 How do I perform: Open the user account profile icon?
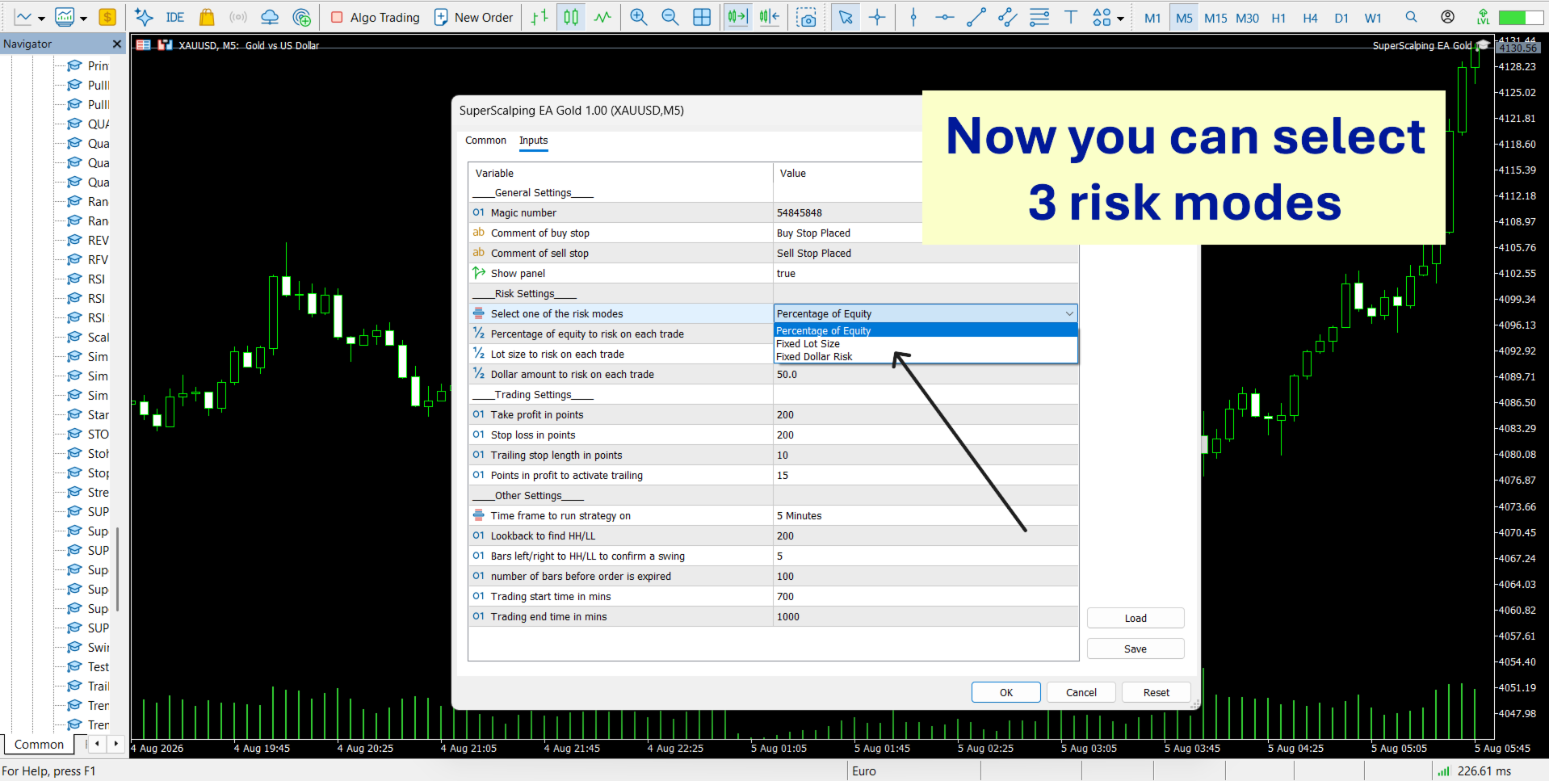pyautogui.click(x=1448, y=17)
